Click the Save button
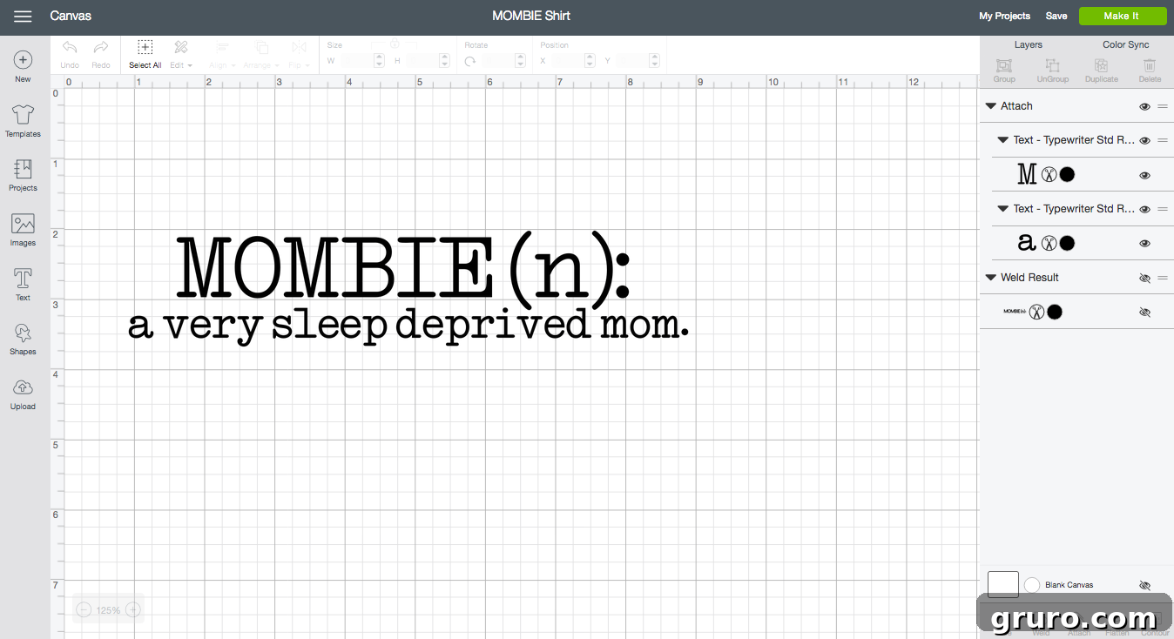 pos(1056,16)
